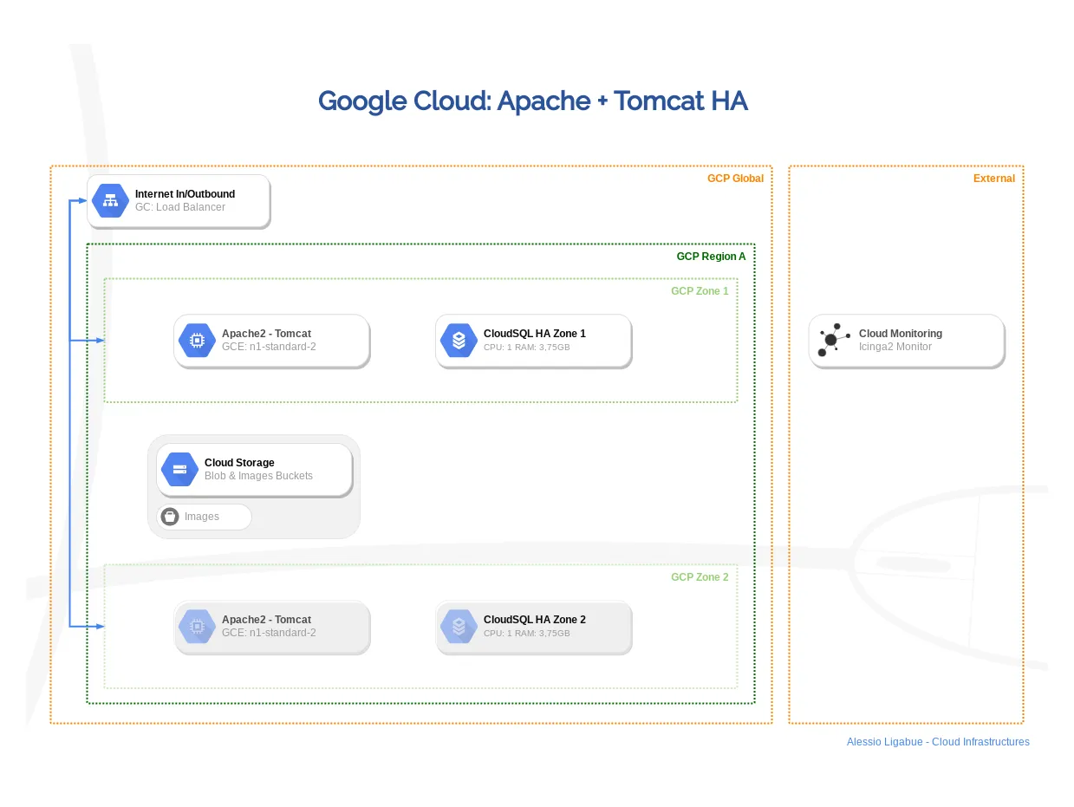The width and height of the screenshot is (1074, 807).
Task: Open Alessio Ligabue - Cloud Infrastructures credit link
Action: coord(938,742)
